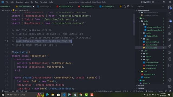Open the Explorer view in activity bar
Image resolution: width=173 pixels, height=97 pixels.
(x=170, y=7)
